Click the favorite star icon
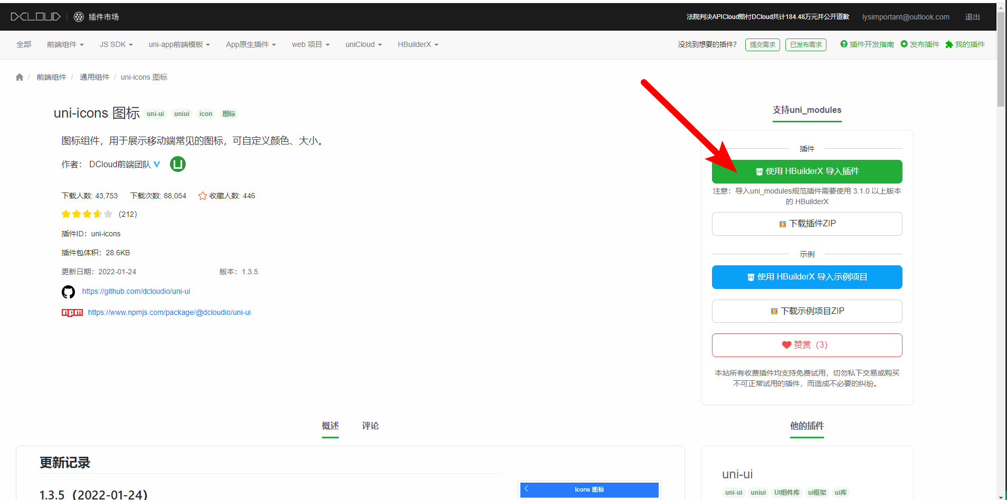Image resolution: width=1007 pixels, height=500 pixels. click(x=203, y=196)
